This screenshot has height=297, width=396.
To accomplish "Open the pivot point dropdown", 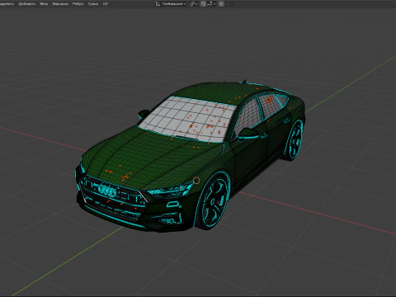I will 194,4.
